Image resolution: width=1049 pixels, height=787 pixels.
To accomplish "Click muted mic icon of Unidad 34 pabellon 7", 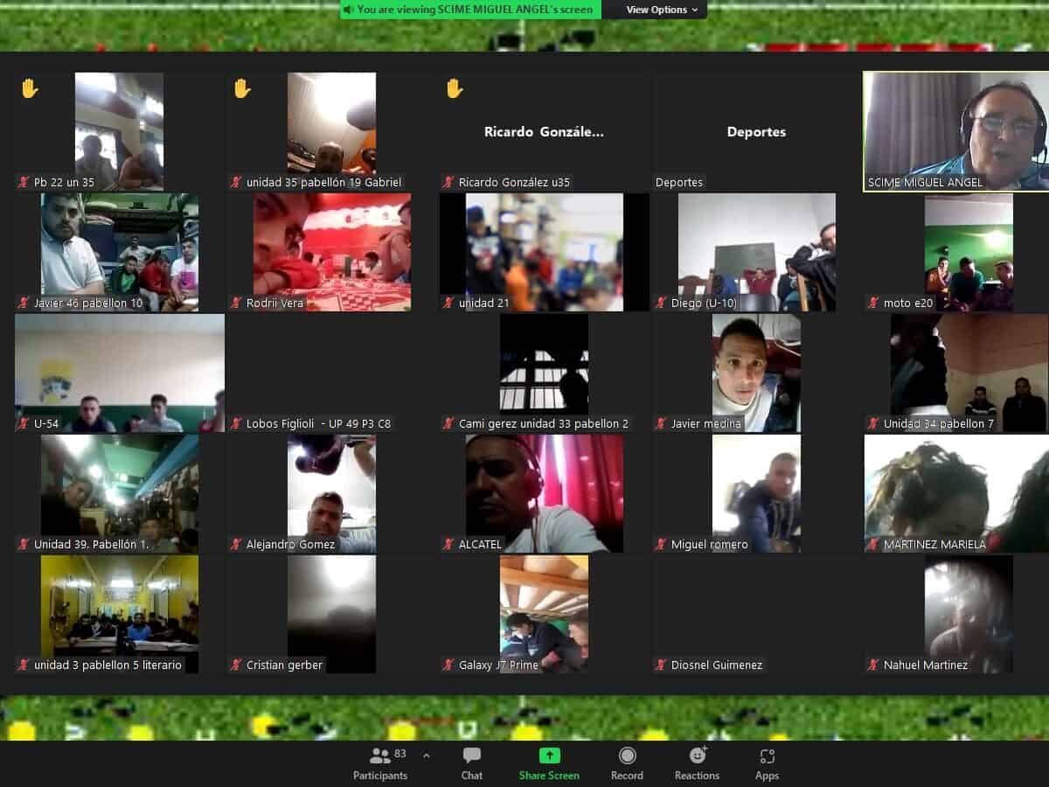I will [873, 424].
